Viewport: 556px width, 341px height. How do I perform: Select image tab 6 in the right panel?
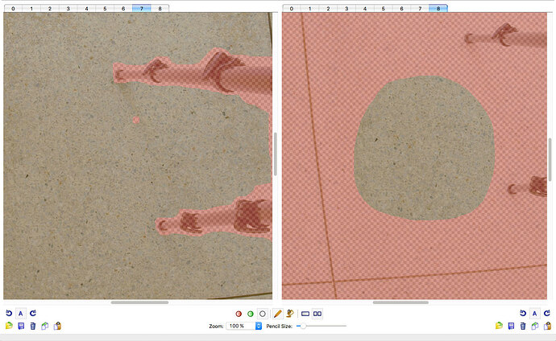402,9
